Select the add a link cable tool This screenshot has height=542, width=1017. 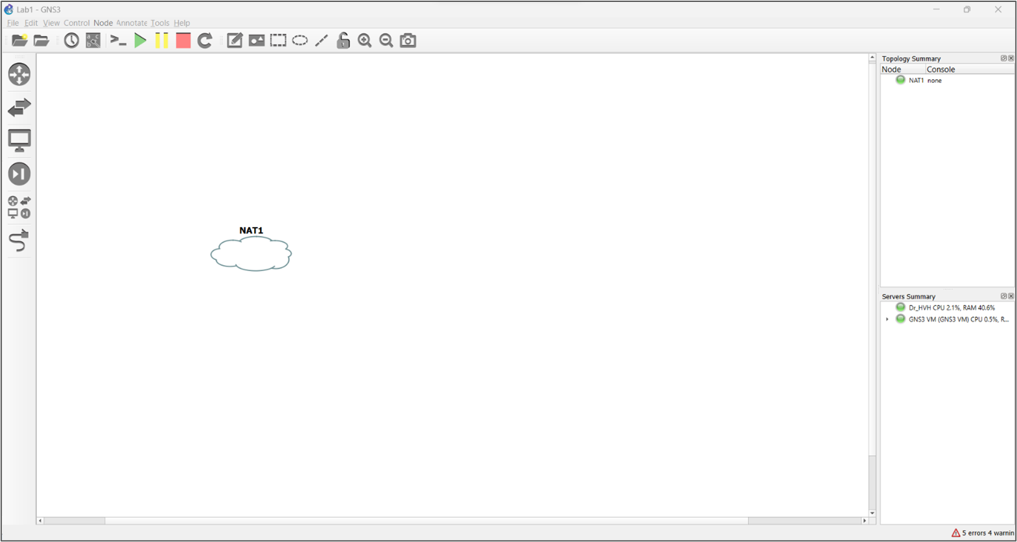[19, 241]
